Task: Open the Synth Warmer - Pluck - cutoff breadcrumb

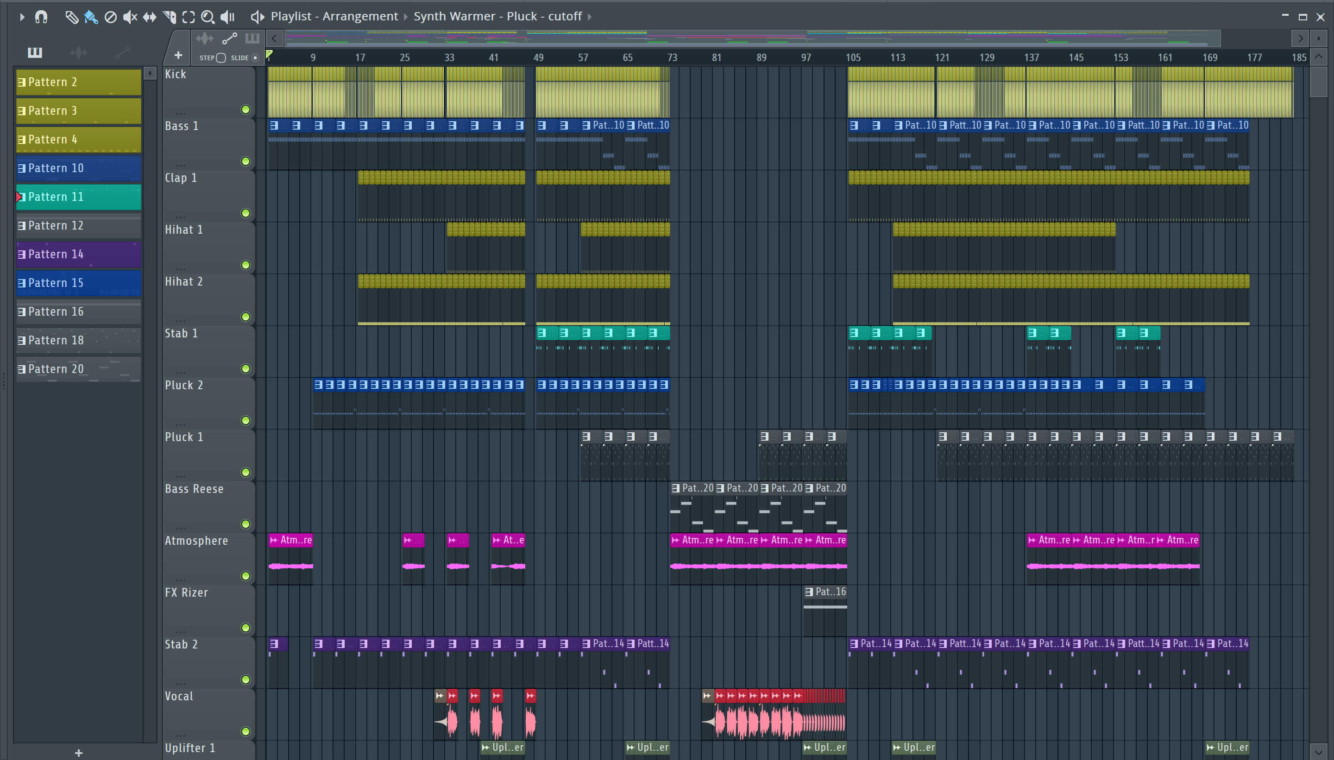Action: pos(498,16)
